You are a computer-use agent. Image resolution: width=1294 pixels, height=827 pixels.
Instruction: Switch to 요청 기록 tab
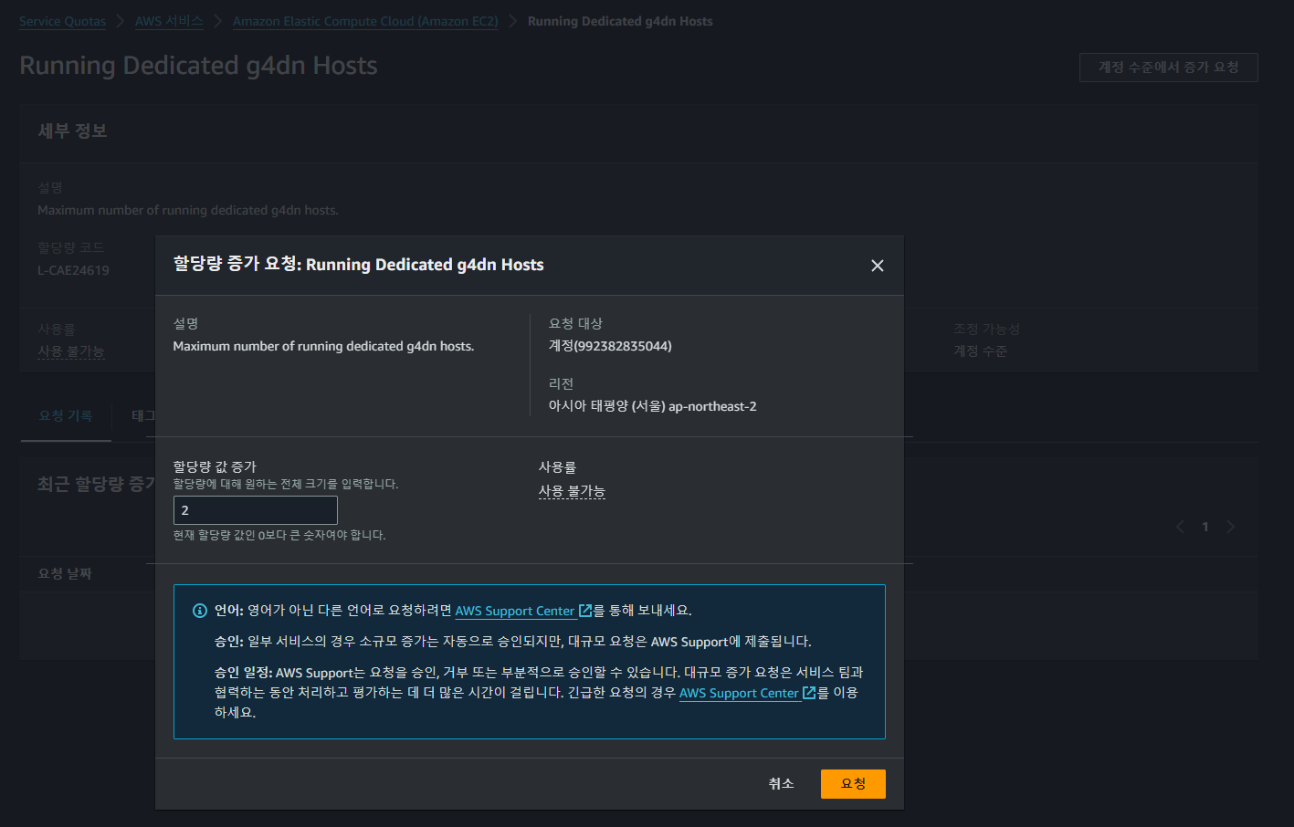(66, 415)
